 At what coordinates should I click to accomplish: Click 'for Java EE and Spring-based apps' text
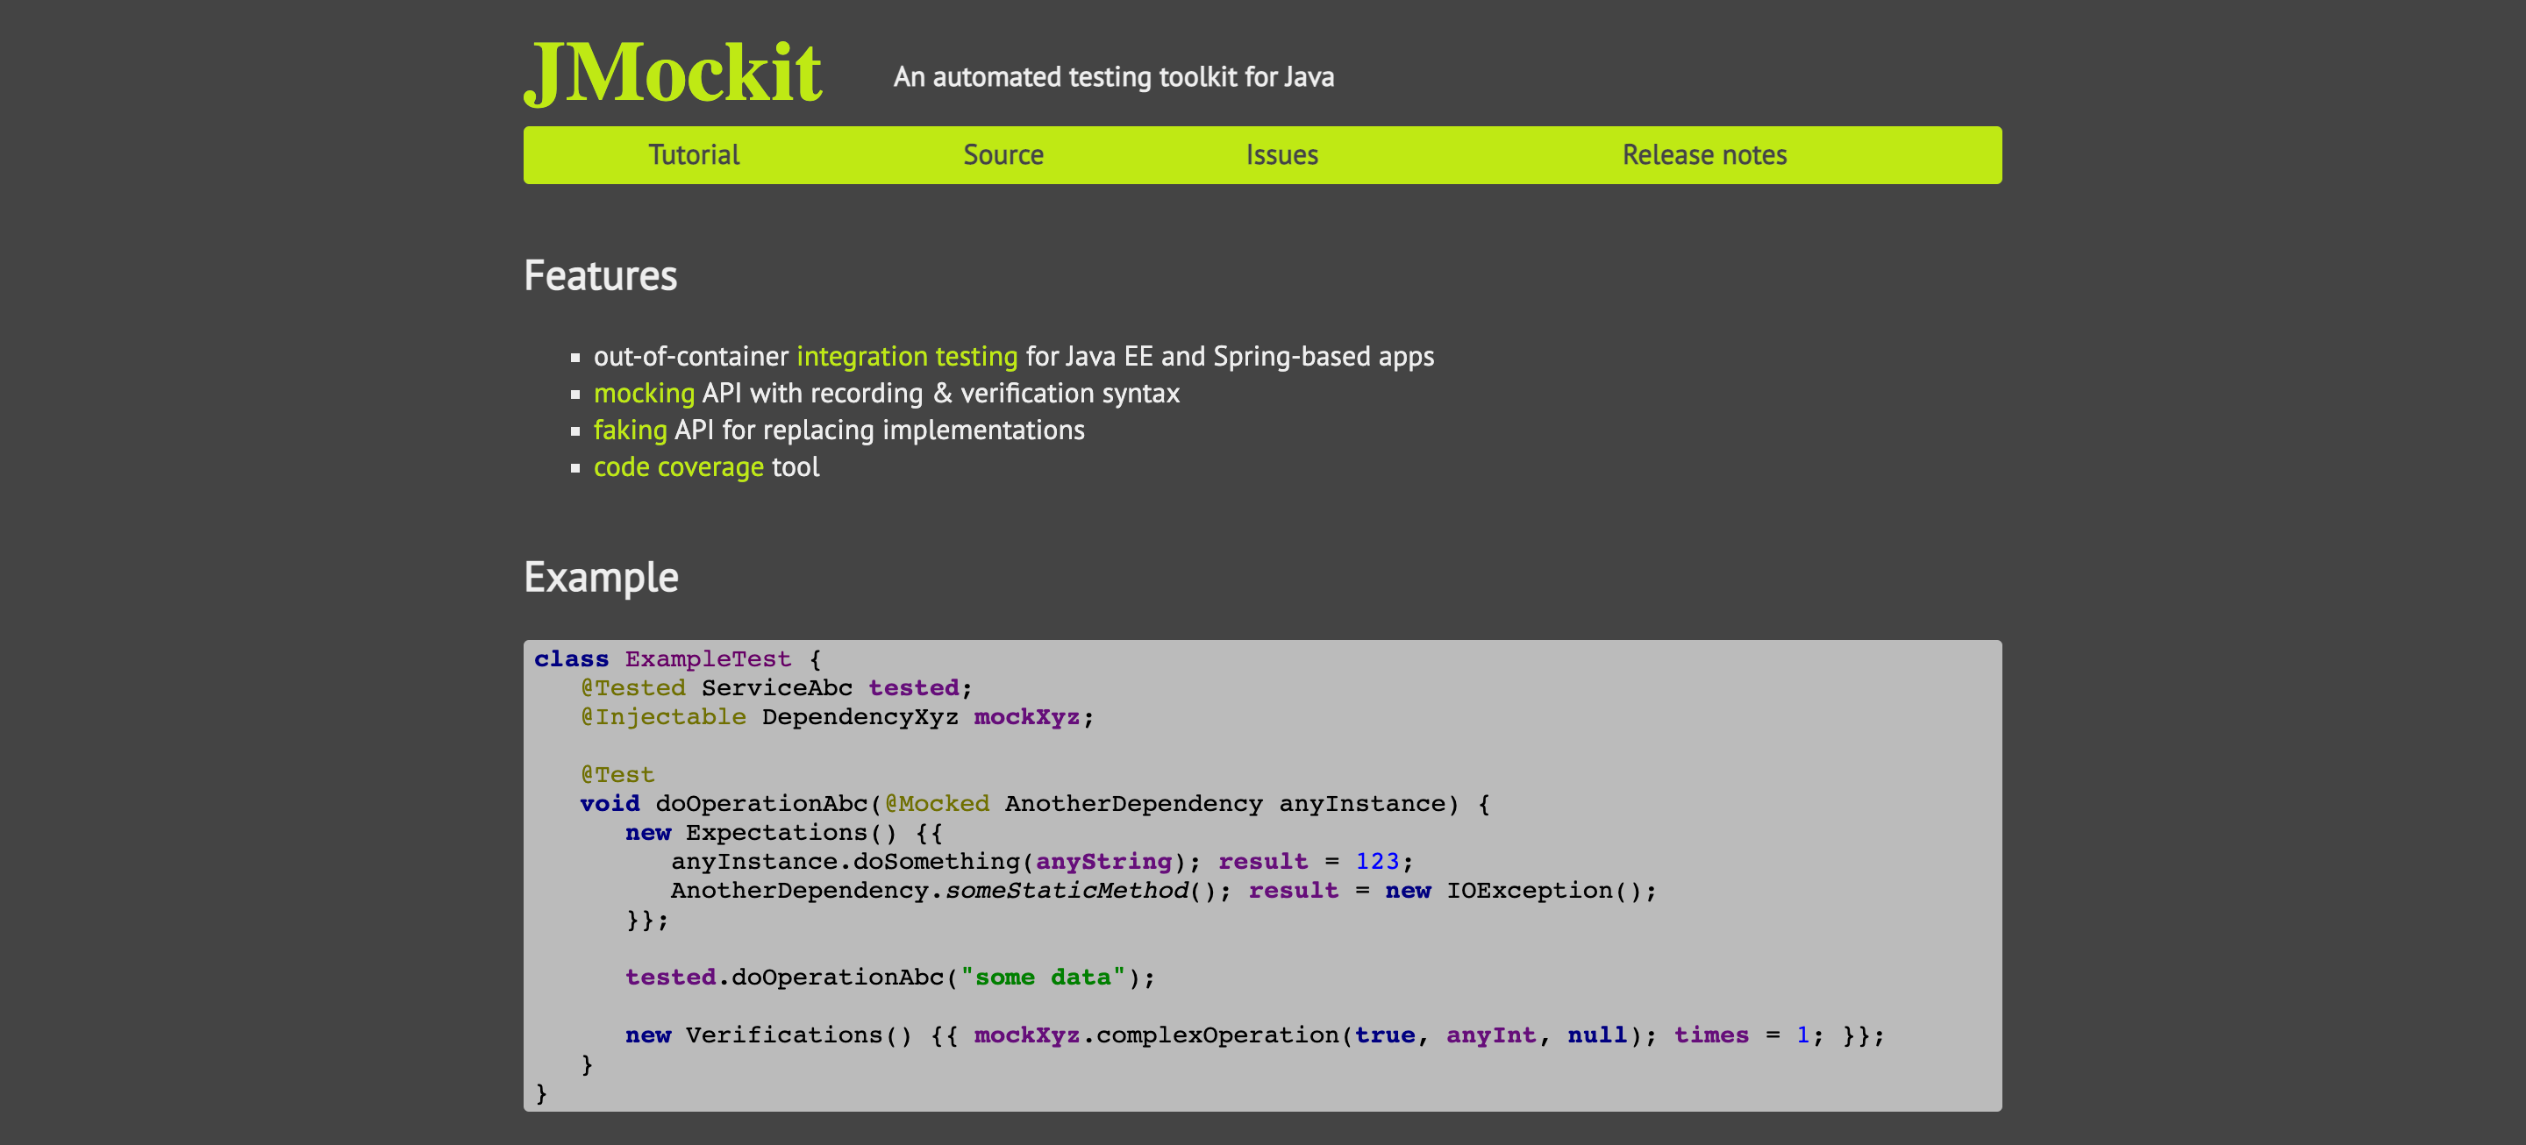coord(1230,356)
